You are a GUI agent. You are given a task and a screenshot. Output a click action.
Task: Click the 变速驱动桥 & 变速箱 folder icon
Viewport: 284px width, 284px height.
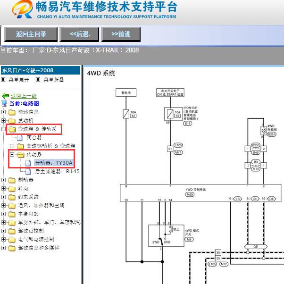20,146
